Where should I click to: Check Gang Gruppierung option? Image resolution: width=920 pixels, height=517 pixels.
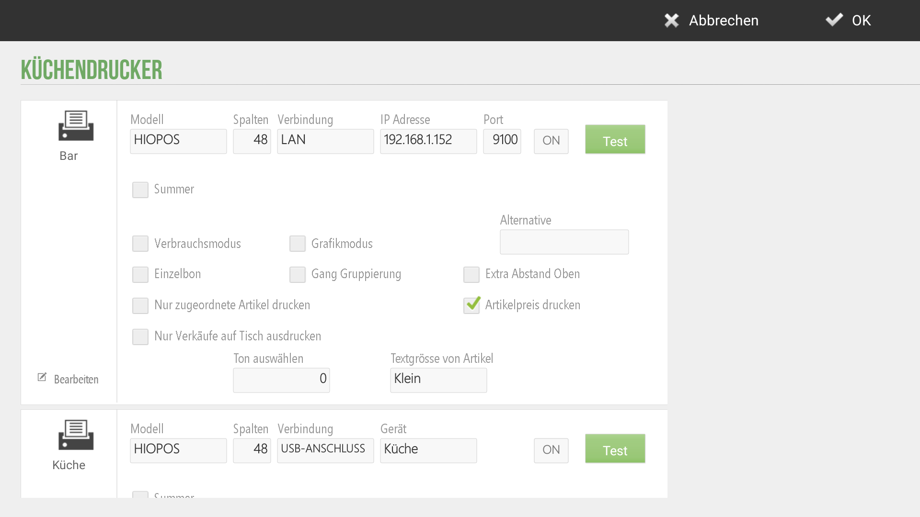pyautogui.click(x=298, y=274)
